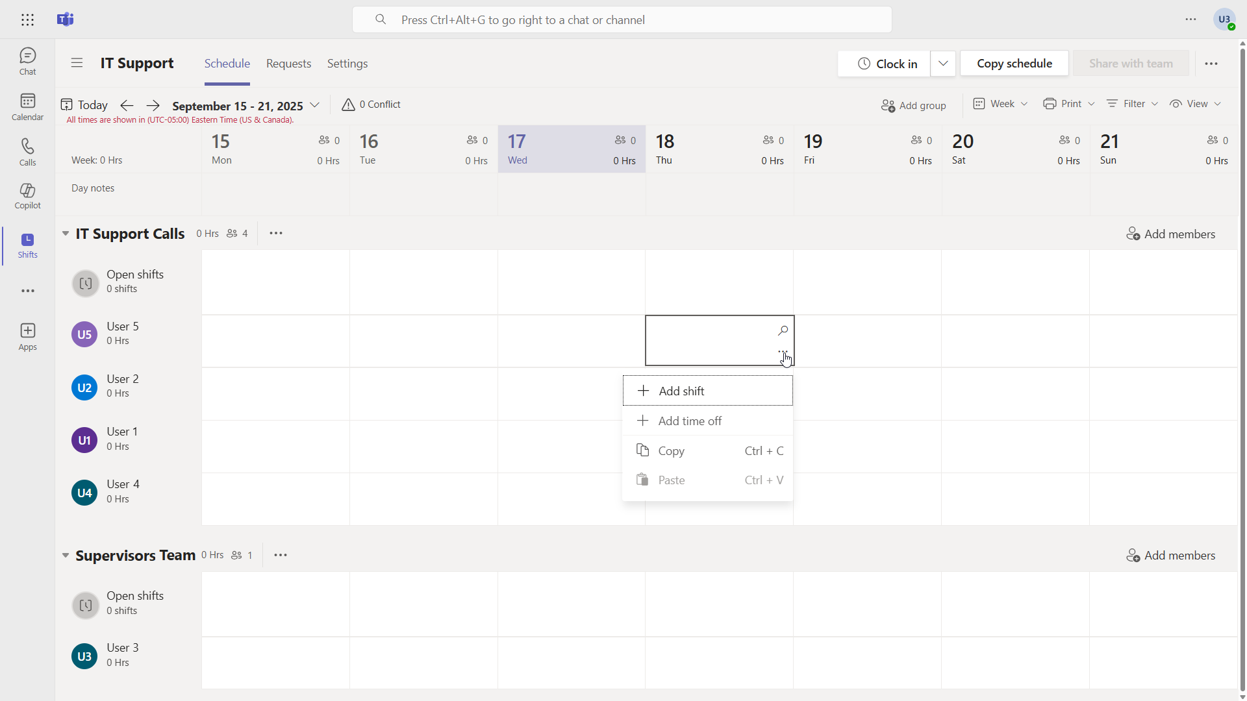
Task: Go to next week arrow
Action: 153,105
